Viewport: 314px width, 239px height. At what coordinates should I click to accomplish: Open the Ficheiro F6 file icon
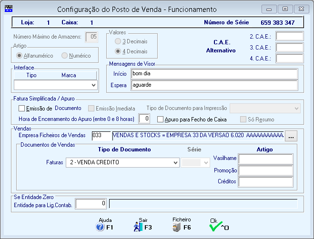tap(177, 227)
